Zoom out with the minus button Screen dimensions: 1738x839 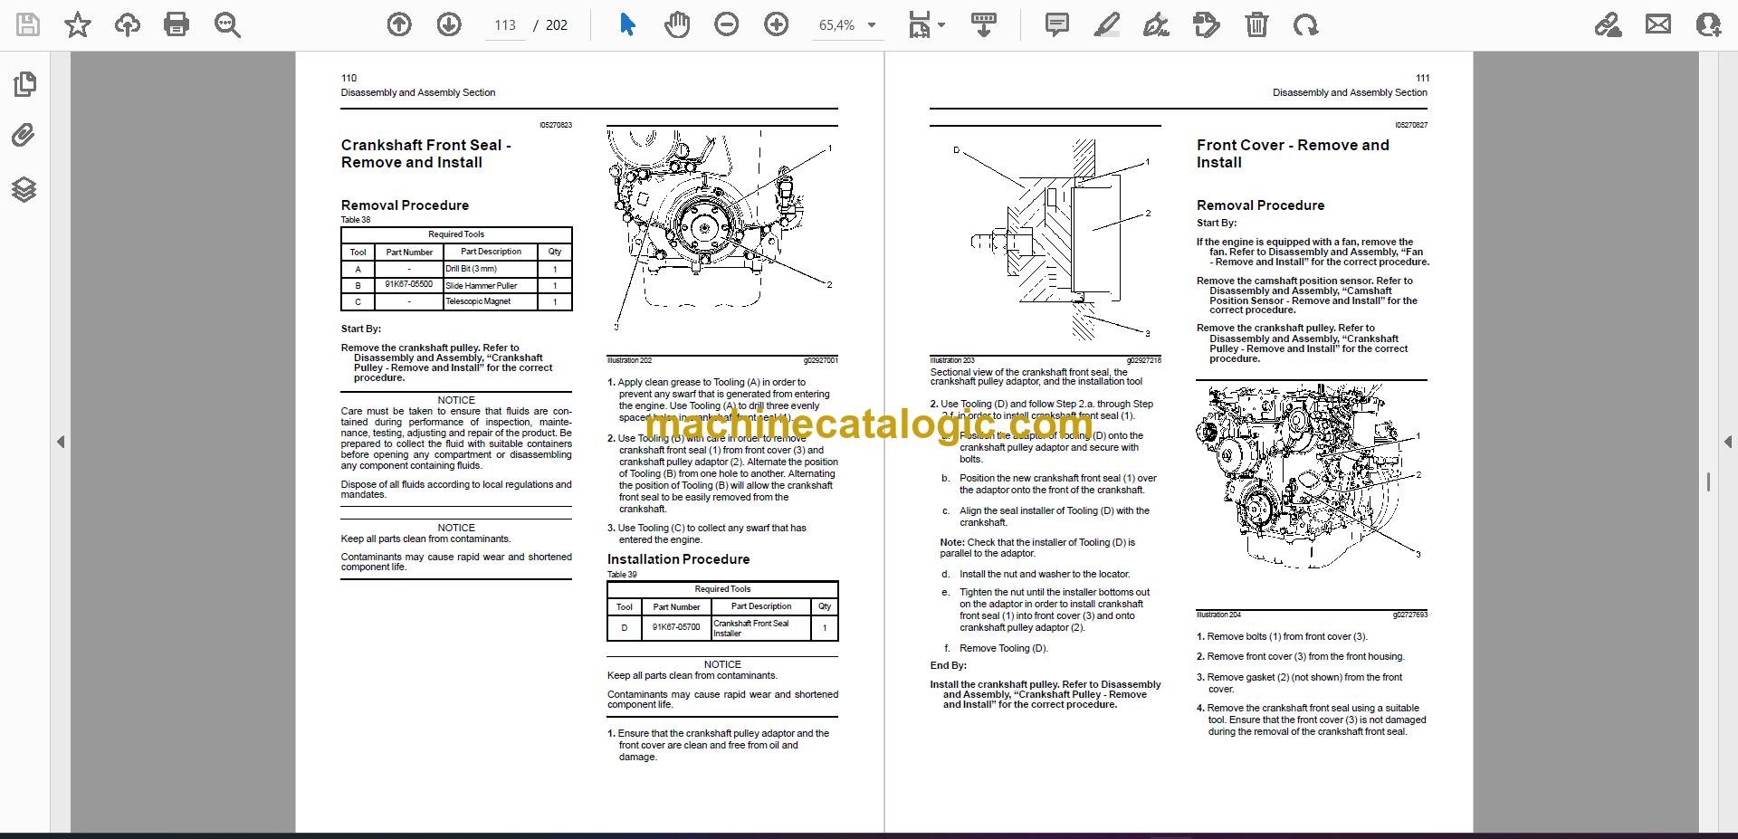(726, 24)
